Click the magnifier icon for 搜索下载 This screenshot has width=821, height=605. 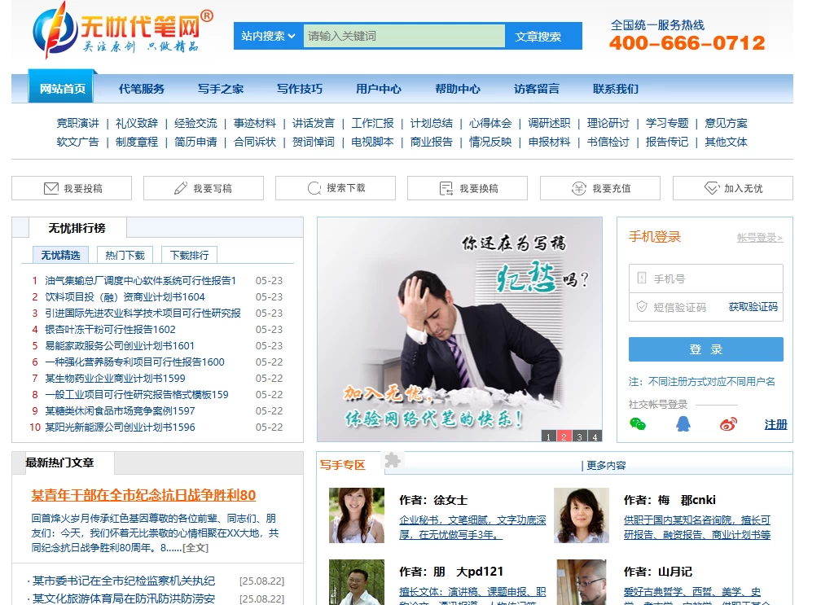click(314, 188)
